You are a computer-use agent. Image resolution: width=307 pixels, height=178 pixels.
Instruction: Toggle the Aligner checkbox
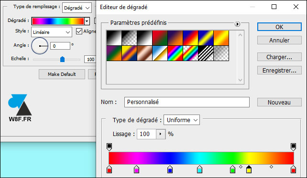pyautogui.click(x=79, y=31)
